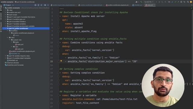Open the editor tabs overflow menu icon
The width and height of the screenshot is (193, 109).
pyautogui.click(x=191, y=5)
